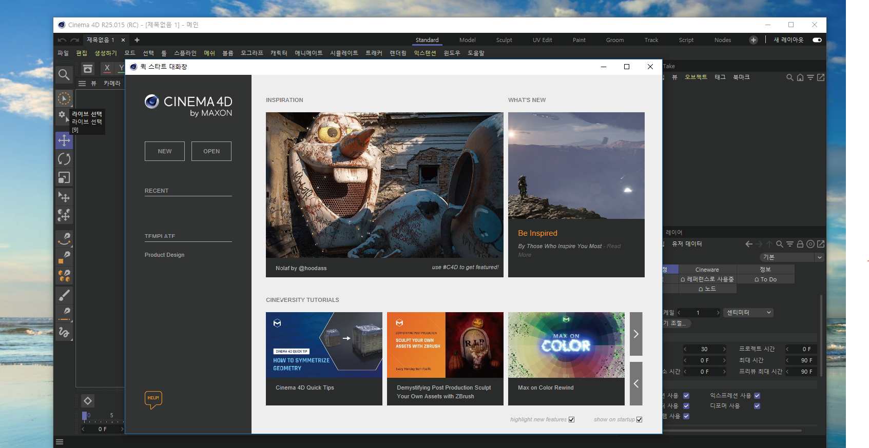The width and height of the screenshot is (869, 448).
Task: Select the Move tool
Action: 64,140
